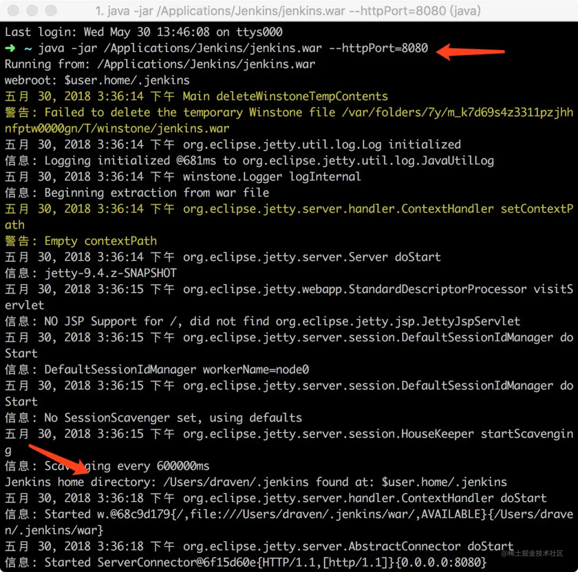Click the java -jar jenkins.war command line
Viewport: 578px width, 572px height.
(233, 48)
